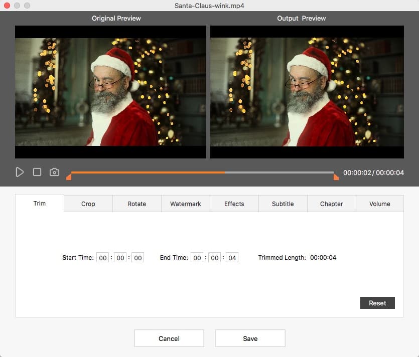Viewport: 419px width, 357px height.
Task: Select the Watermark tab
Action: (185, 204)
